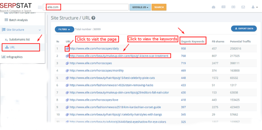Sort by Organic Keywords column header
262x130 pixels.
pos(193,41)
